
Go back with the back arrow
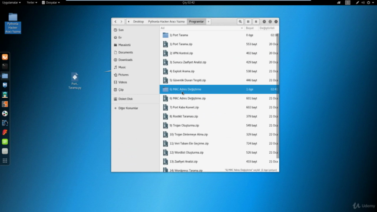click(115, 22)
